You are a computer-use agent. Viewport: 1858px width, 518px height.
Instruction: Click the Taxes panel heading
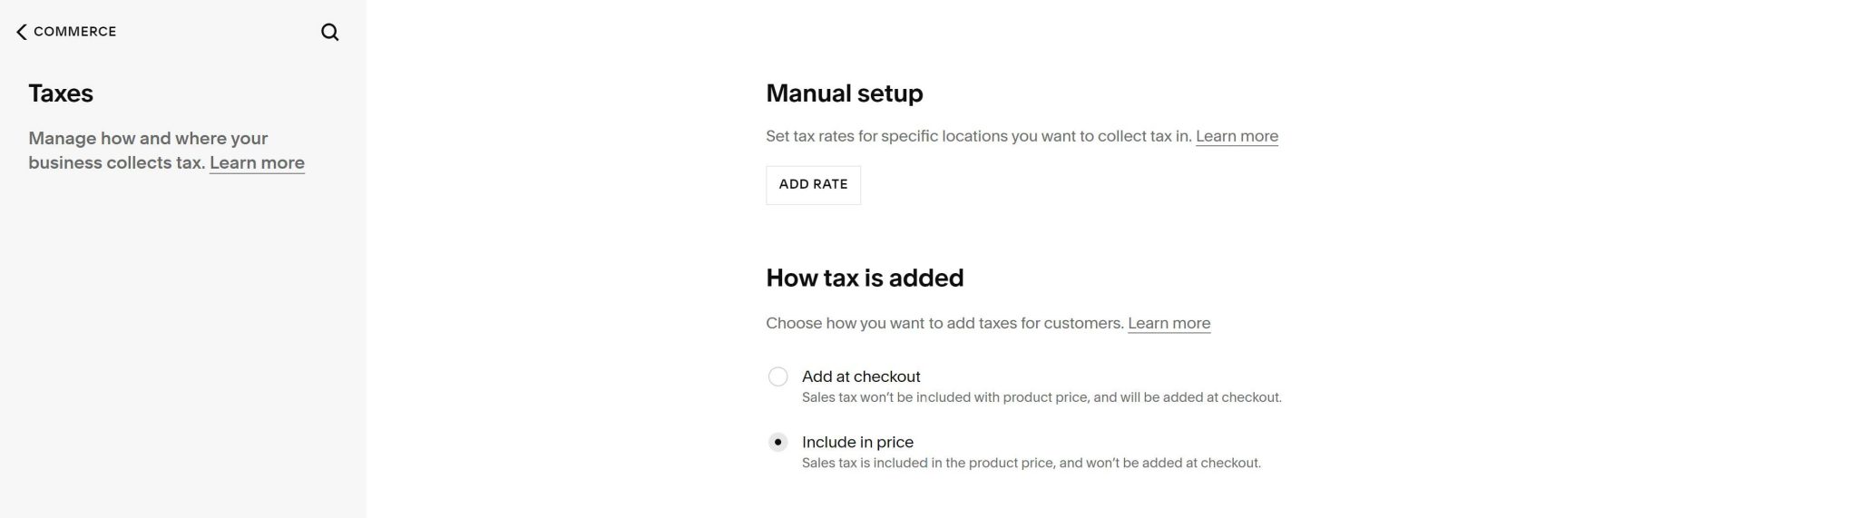[x=61, y=93]
